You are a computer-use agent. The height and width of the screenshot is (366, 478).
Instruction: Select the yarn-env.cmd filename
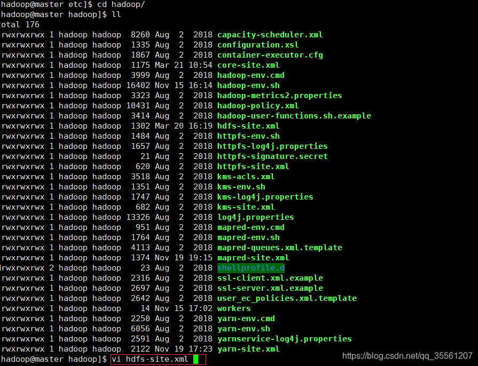246,319
